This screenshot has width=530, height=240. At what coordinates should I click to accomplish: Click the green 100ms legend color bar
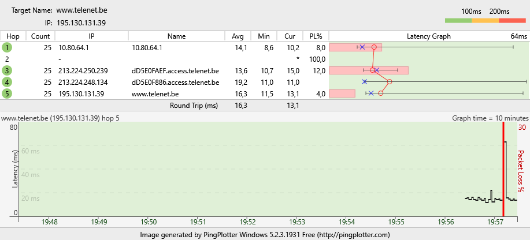(459, 20)
